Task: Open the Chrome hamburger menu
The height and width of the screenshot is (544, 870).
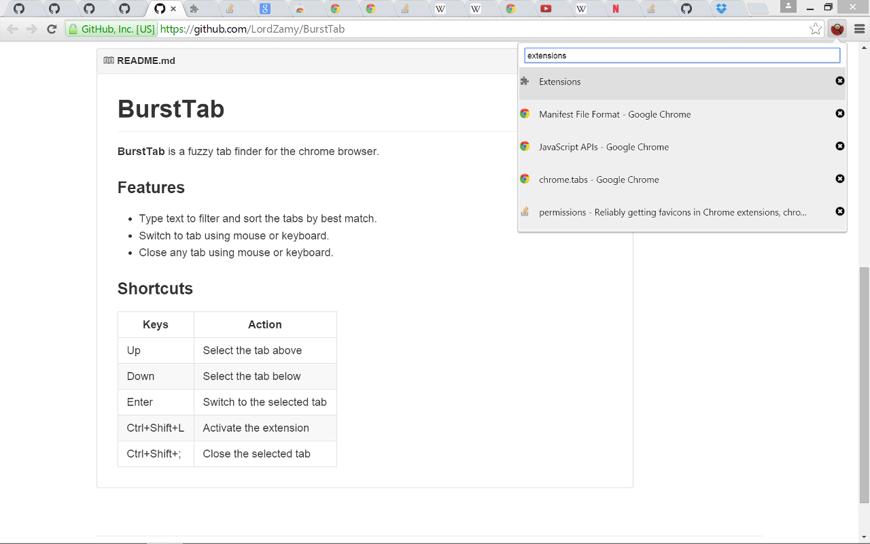Action: coord(859,29)
